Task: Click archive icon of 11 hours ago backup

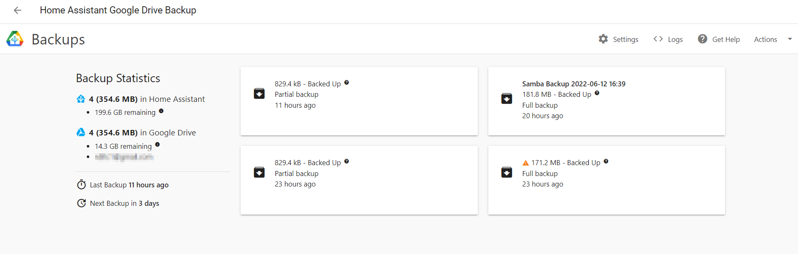Action: tap(259, 93)
